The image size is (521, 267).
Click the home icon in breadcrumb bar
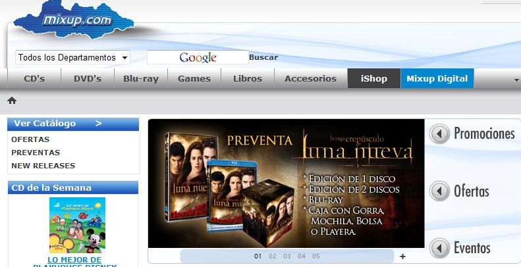(x=12, y=101)
